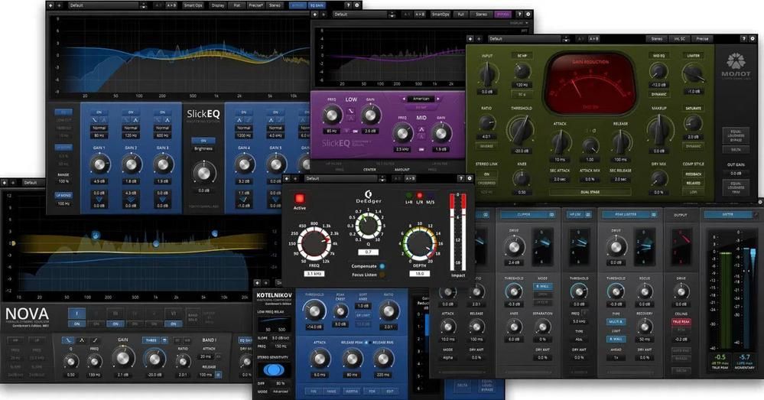Click Flat in SlickEQ Mastering toolbar

[x=237, y=5]
